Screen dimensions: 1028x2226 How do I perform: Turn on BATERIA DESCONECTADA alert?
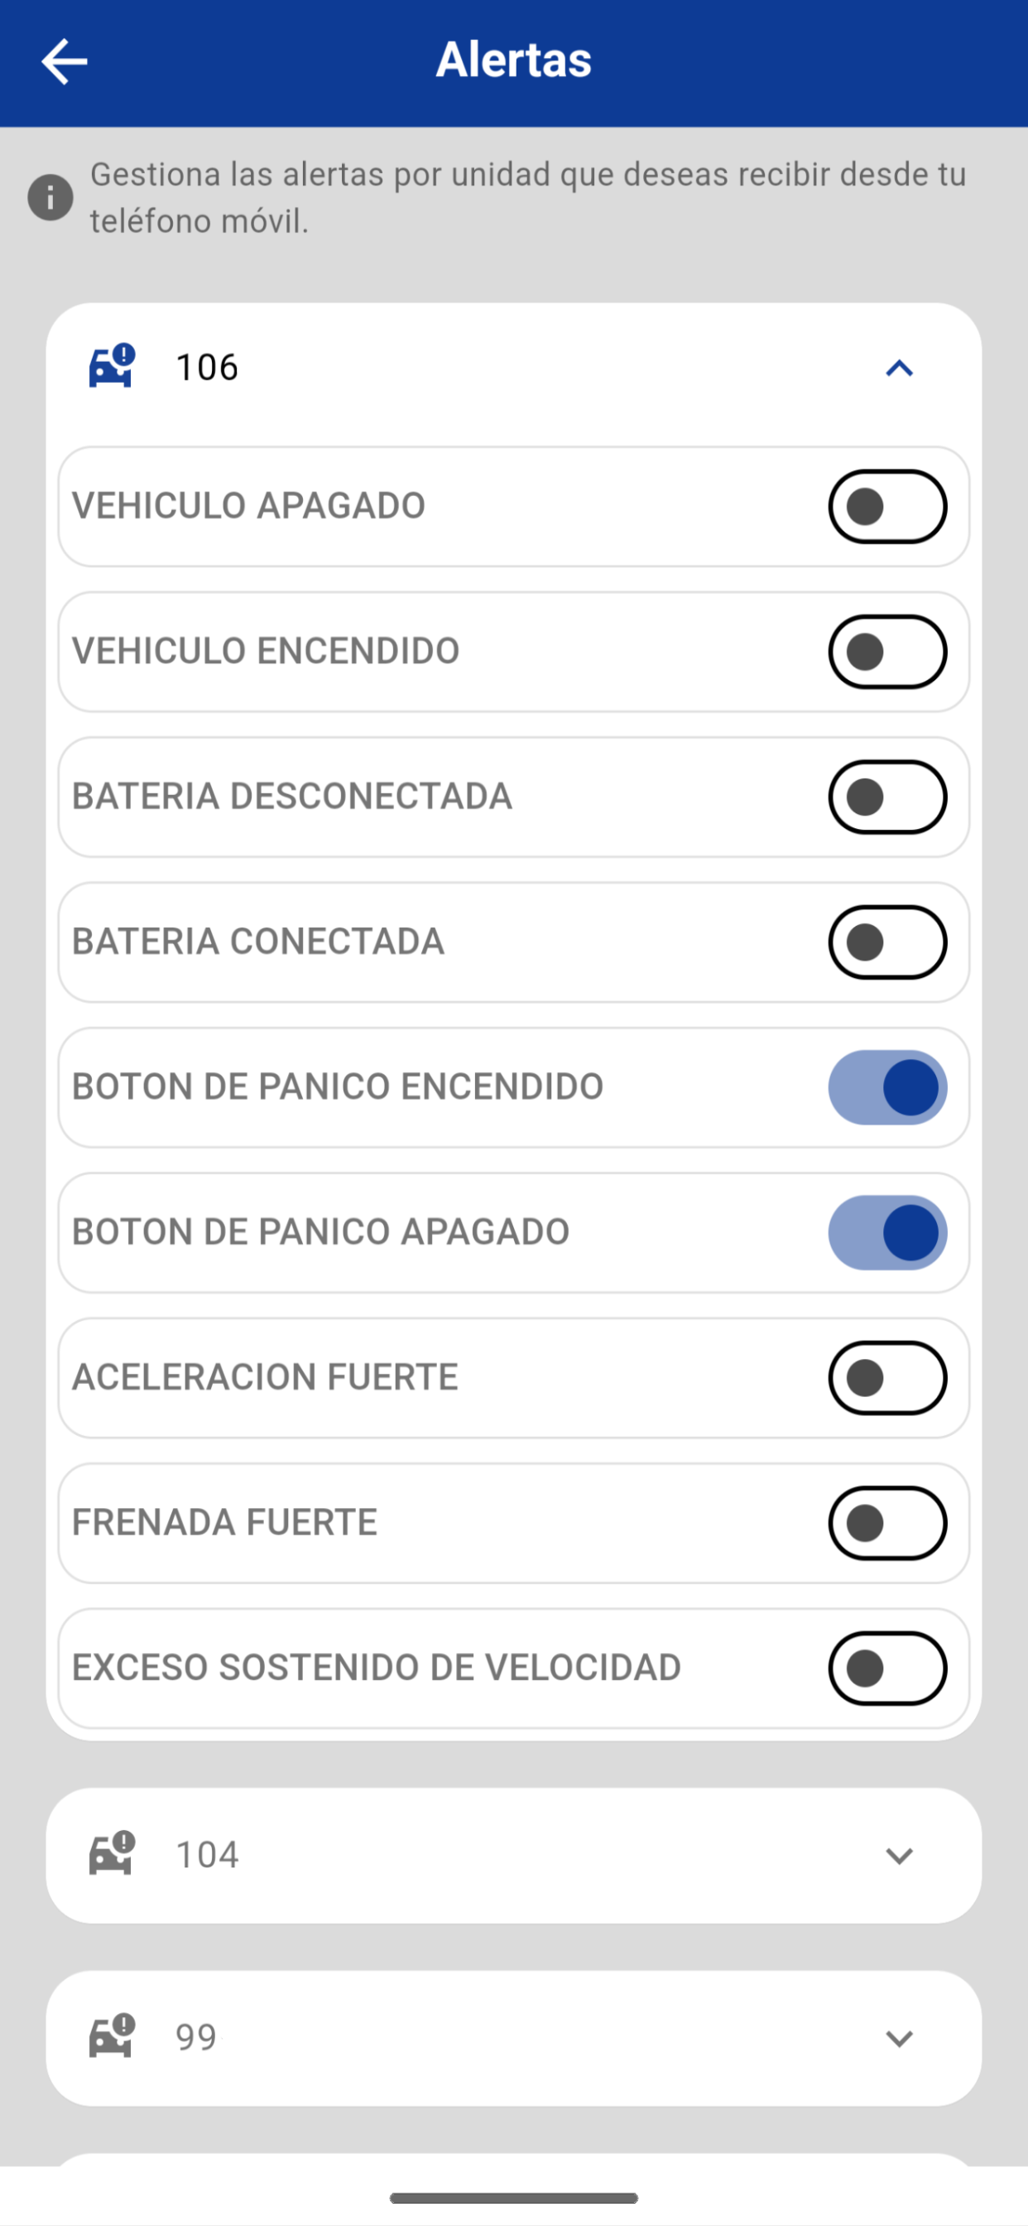pyautogui.click(x=887, y=797)
